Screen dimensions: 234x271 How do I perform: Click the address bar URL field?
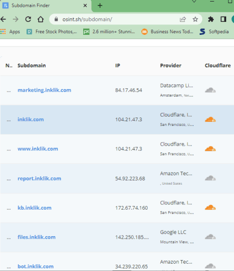point(126,19)
